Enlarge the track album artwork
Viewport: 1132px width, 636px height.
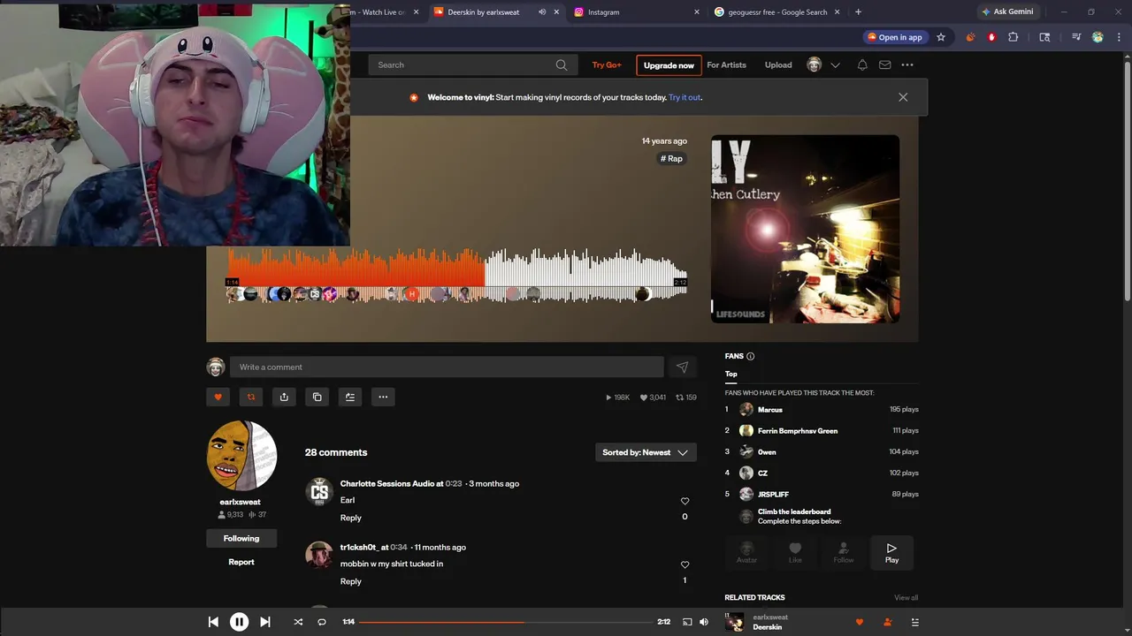(x=806, y=229)
